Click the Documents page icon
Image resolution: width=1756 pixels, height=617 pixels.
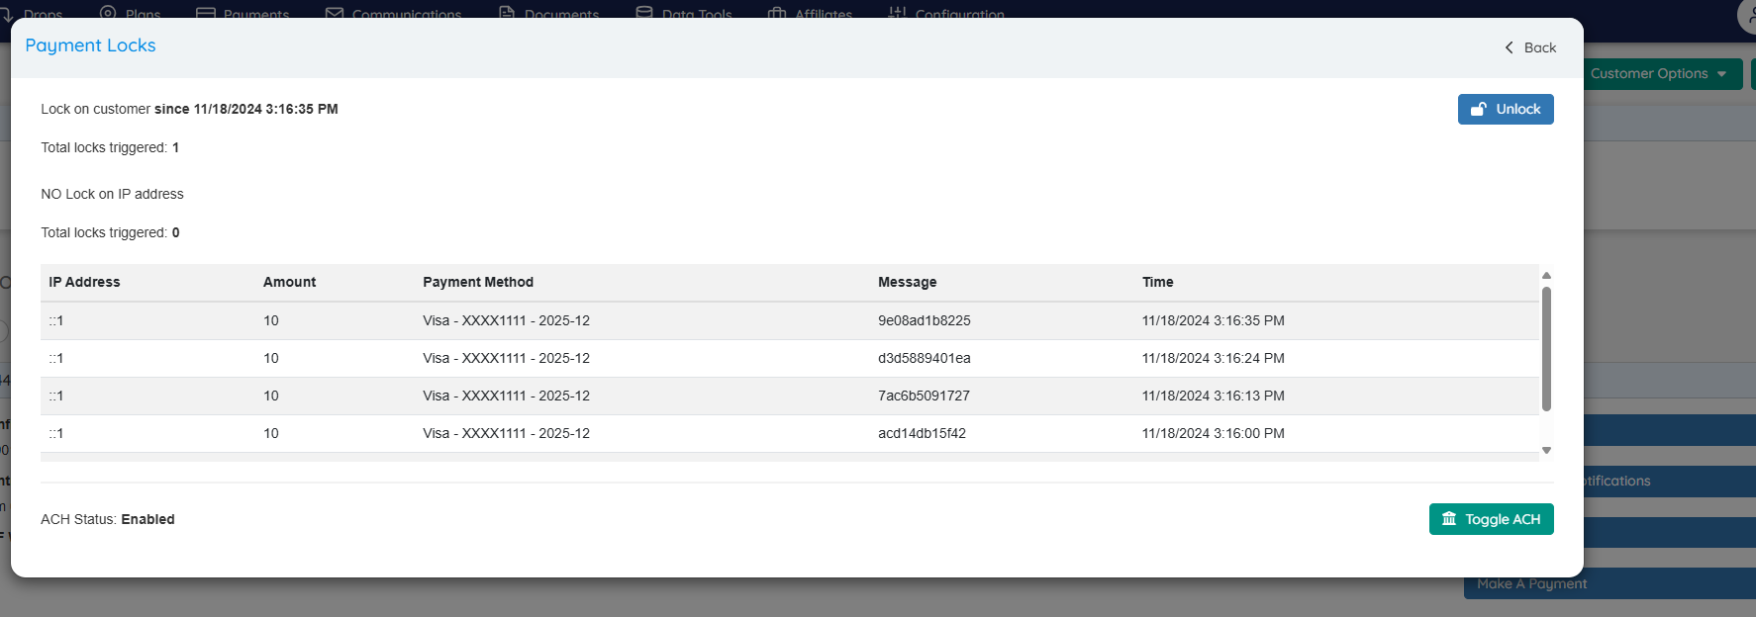pyautogui.click(x=507, y=12)
